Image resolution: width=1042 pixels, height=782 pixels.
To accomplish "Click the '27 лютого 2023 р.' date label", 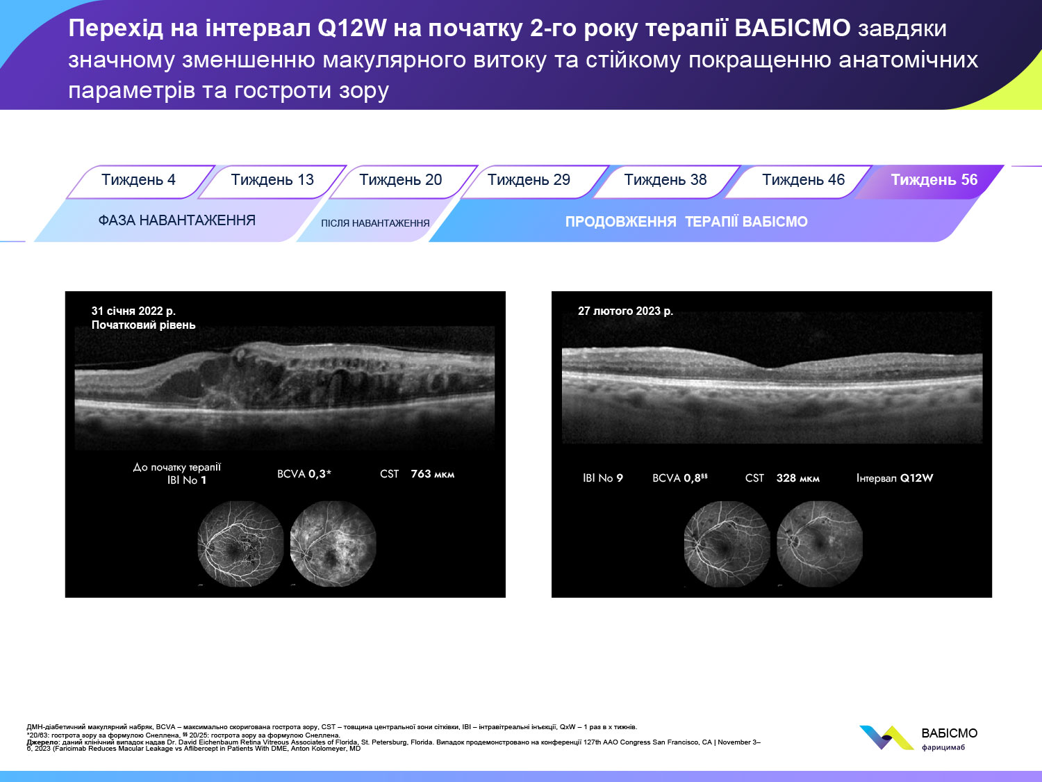I will coord(625,311).
